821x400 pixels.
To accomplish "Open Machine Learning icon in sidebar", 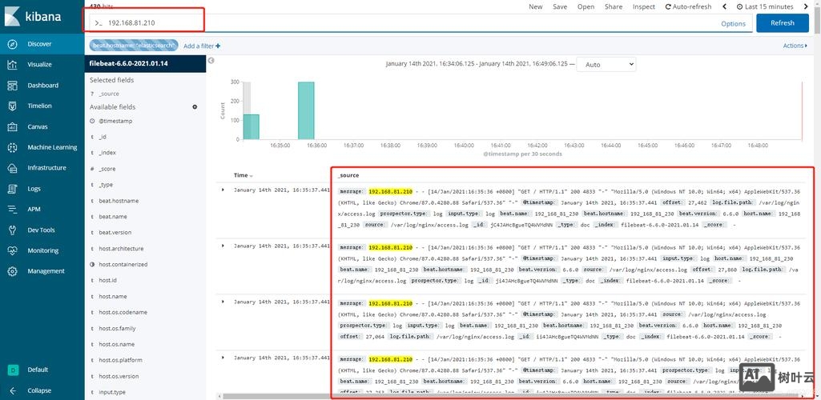I will [x=13, y=147].
